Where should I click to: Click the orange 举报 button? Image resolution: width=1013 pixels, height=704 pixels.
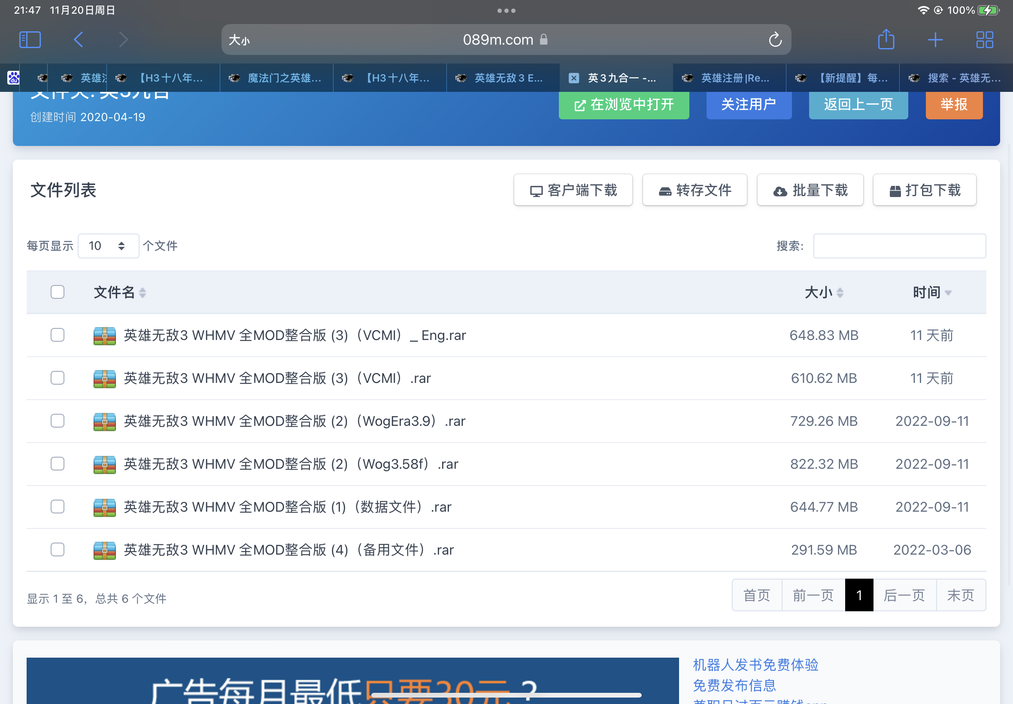(954, 105)
